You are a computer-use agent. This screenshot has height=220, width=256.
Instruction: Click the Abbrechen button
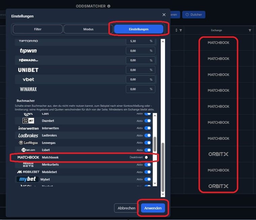(127, 208)
